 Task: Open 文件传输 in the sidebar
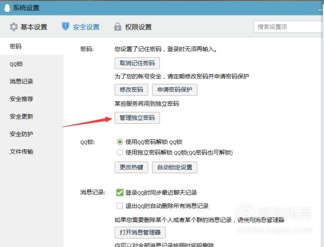pos(21,152)
